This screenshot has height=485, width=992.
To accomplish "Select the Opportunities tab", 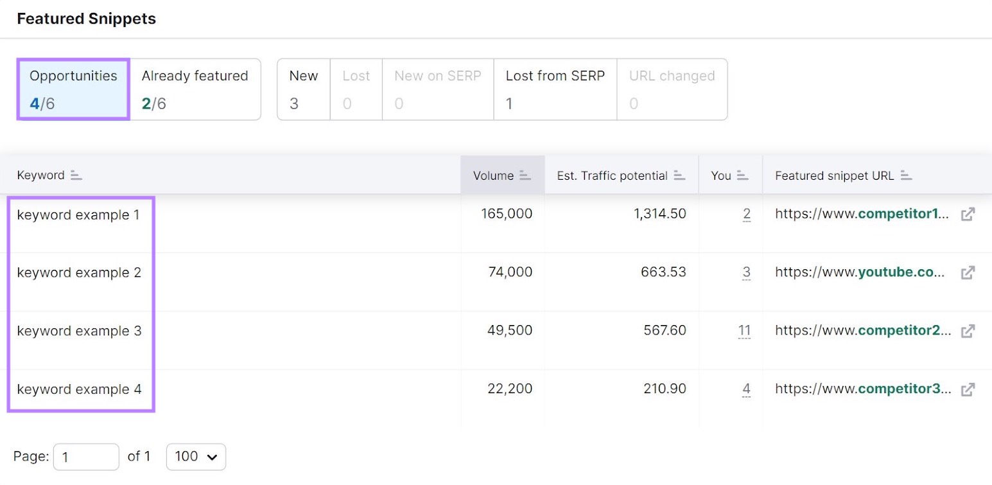I will pos(73,89).
